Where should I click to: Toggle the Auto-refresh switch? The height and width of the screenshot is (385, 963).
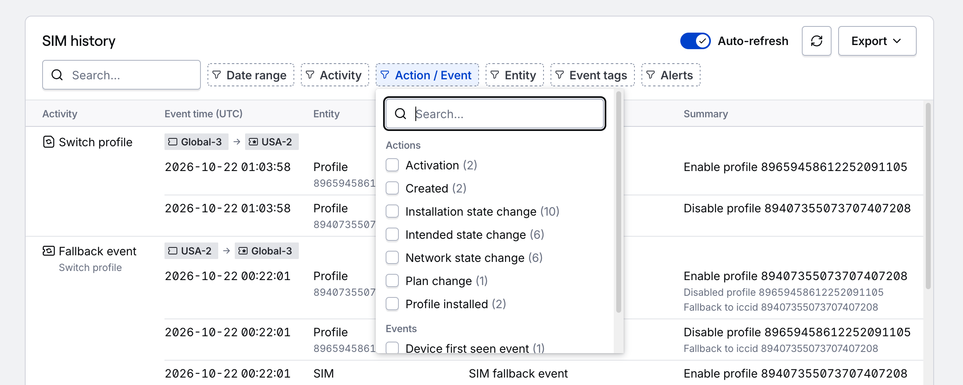pos(696,41)
